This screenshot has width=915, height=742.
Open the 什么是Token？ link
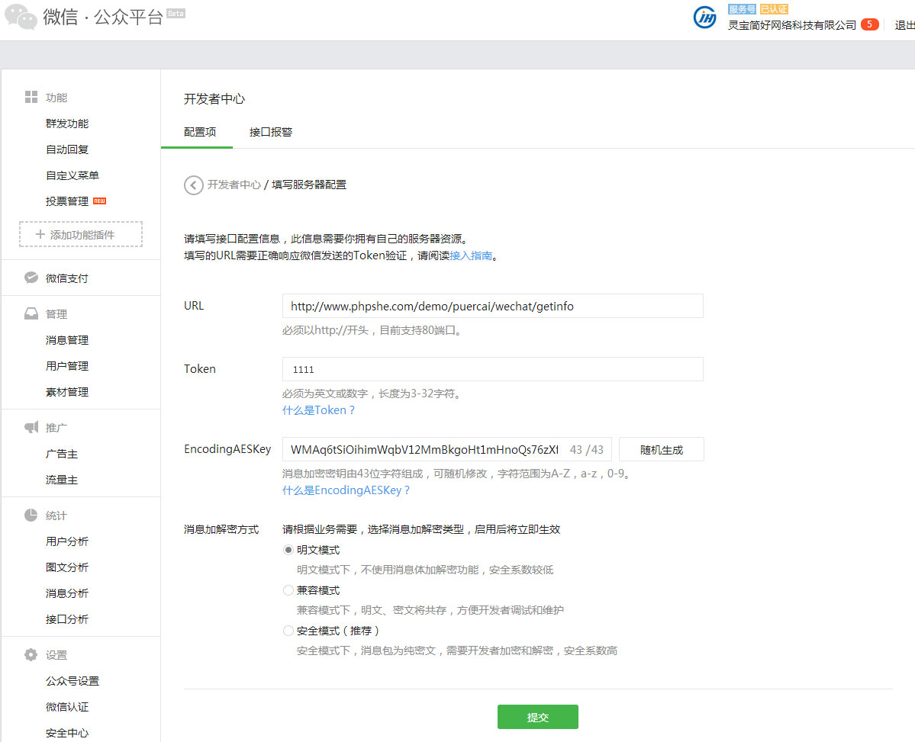(319, 410)
